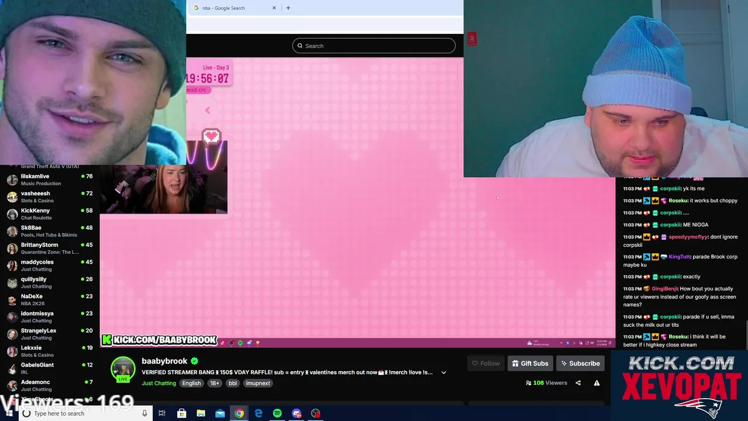Click the pink heart icon on stream overlay

211,136
